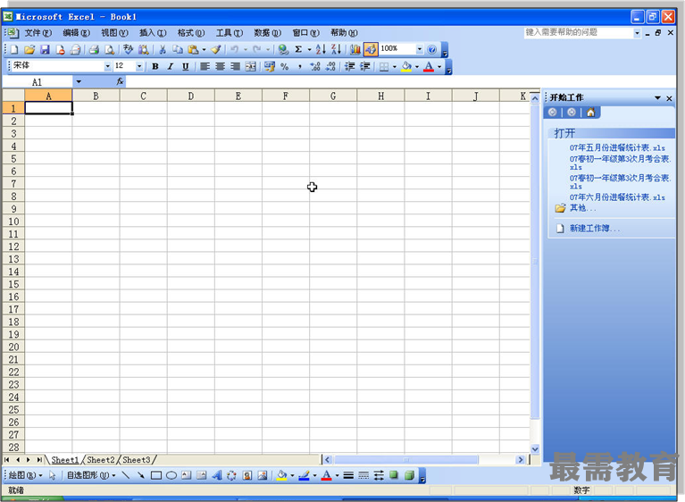Toggle Bold formatting

(155, 66)
